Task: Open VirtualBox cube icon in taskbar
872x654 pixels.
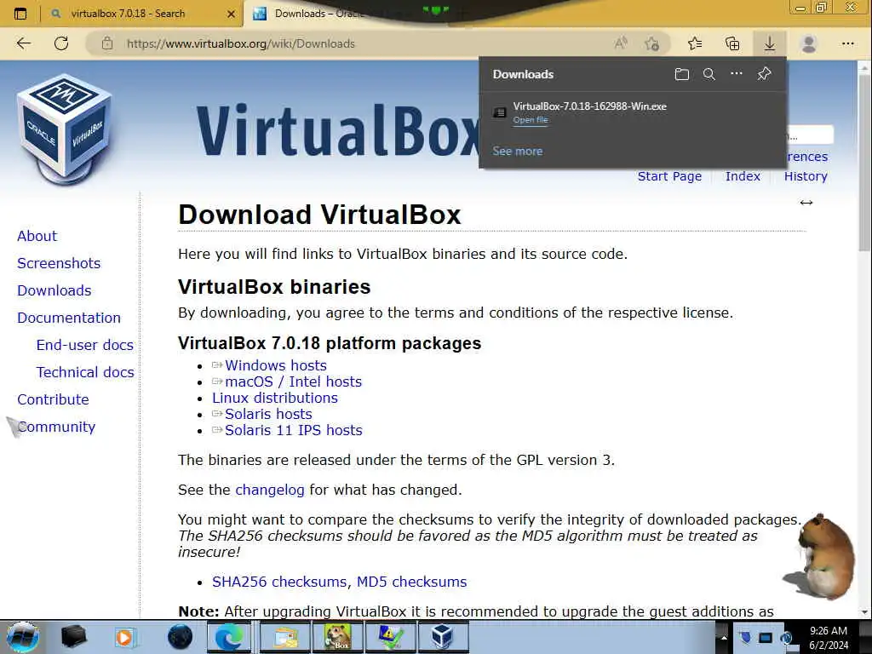Action: point(442,637)
